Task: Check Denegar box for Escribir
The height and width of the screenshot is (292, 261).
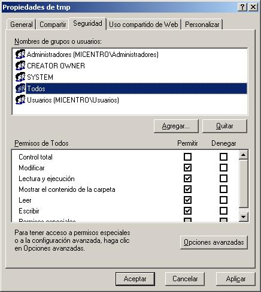Action: 223,210
